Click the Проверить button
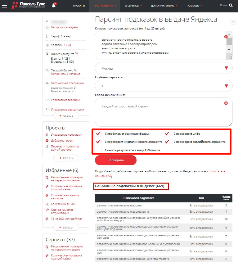Viewport: 238px width, 262px height. (x=116, y=160)
